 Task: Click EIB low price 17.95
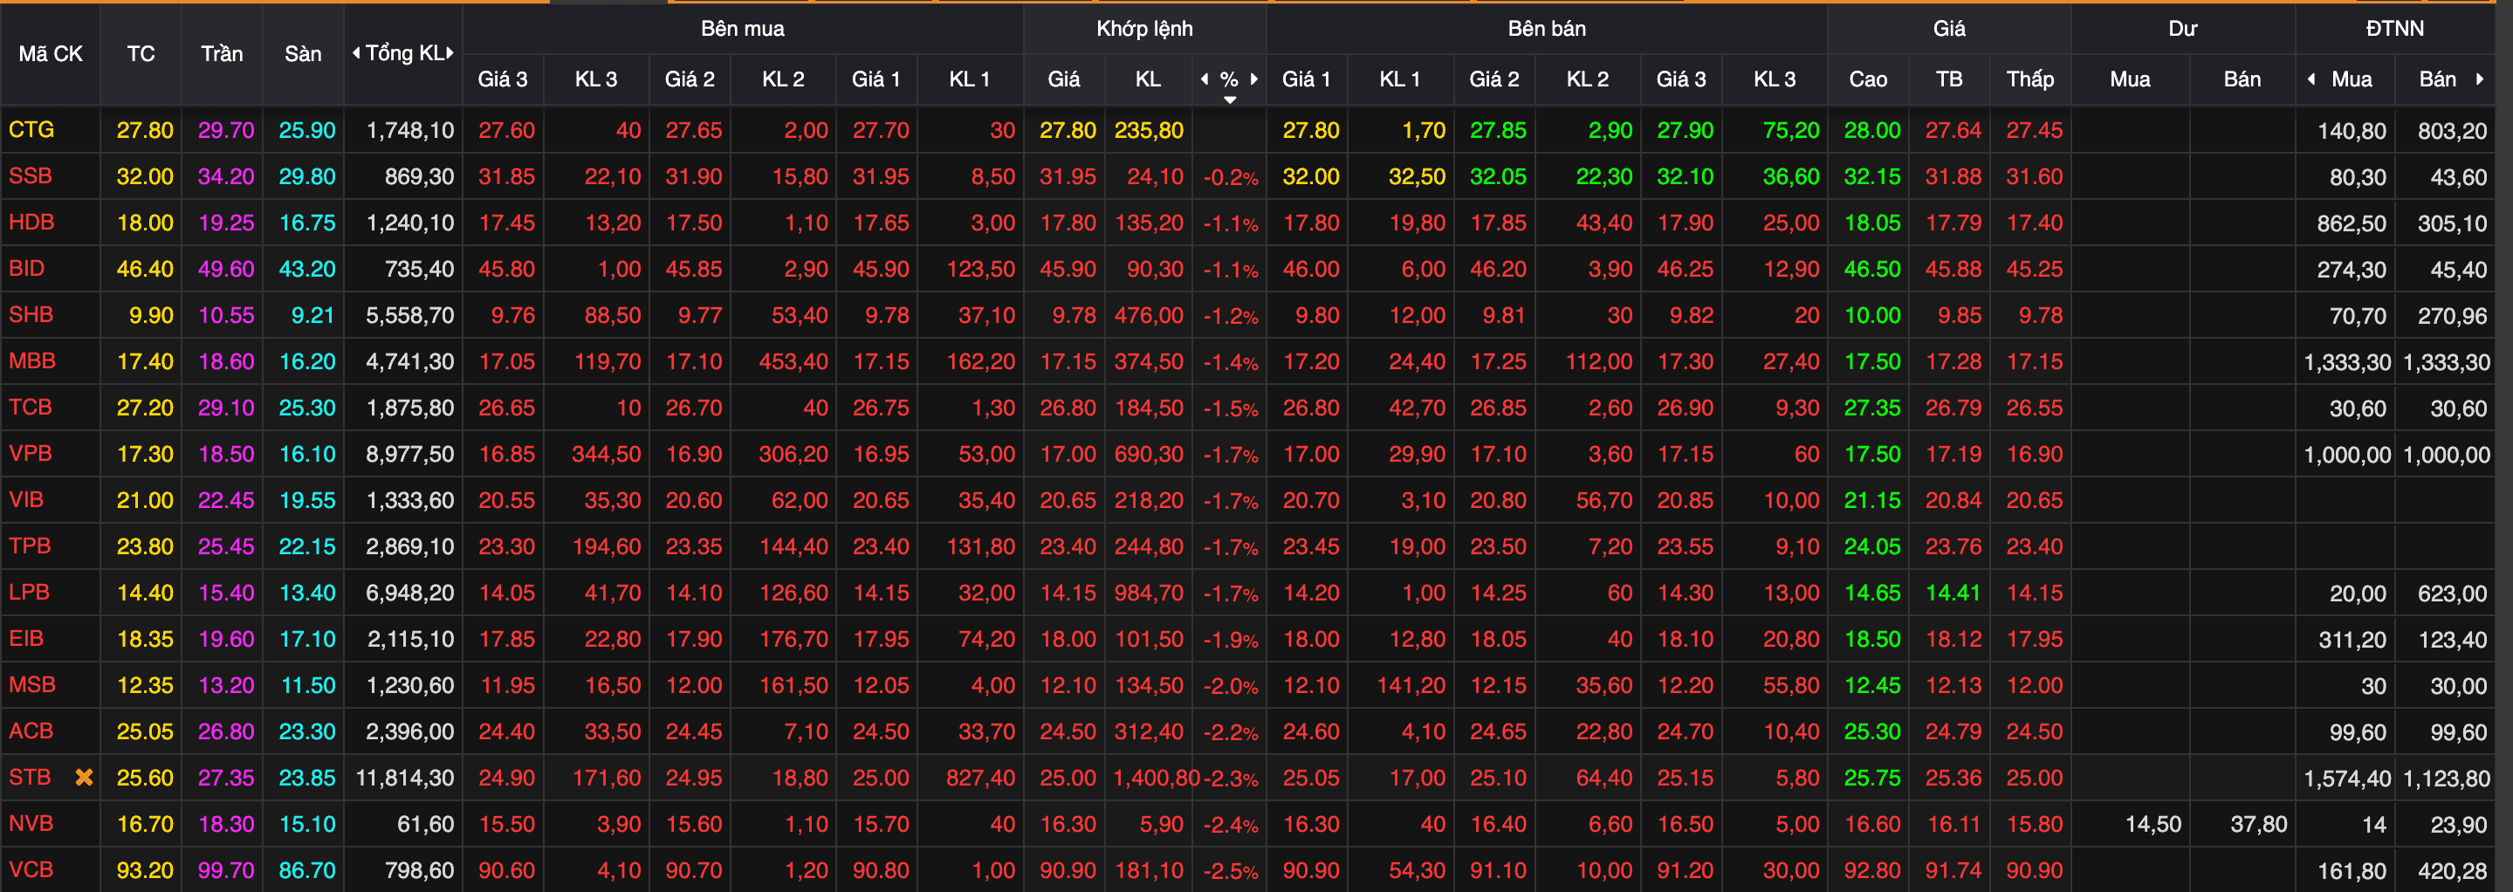[2034, 639]
